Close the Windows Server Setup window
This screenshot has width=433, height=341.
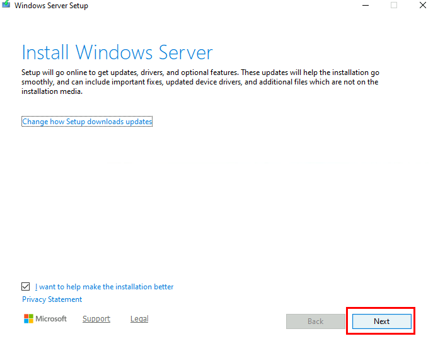click(x=423, y=5)
